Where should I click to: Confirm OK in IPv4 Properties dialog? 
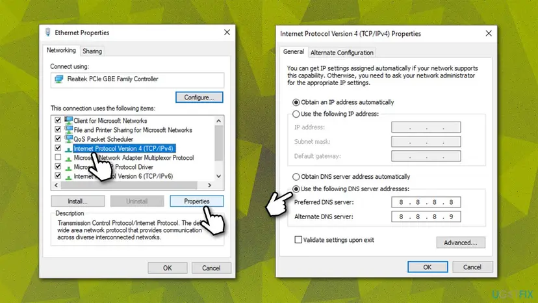coord(428,267)
